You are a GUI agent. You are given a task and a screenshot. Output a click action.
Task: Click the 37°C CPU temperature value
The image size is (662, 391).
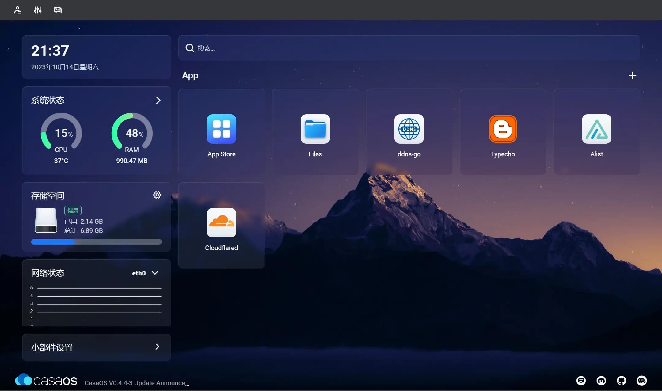(61, 161)
